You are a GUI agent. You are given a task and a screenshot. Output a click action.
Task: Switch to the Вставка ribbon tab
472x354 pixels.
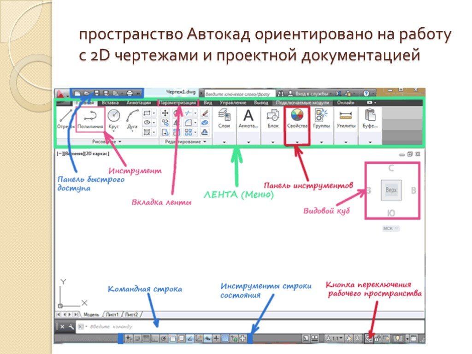pyautogui.click(x=110, y=103)
